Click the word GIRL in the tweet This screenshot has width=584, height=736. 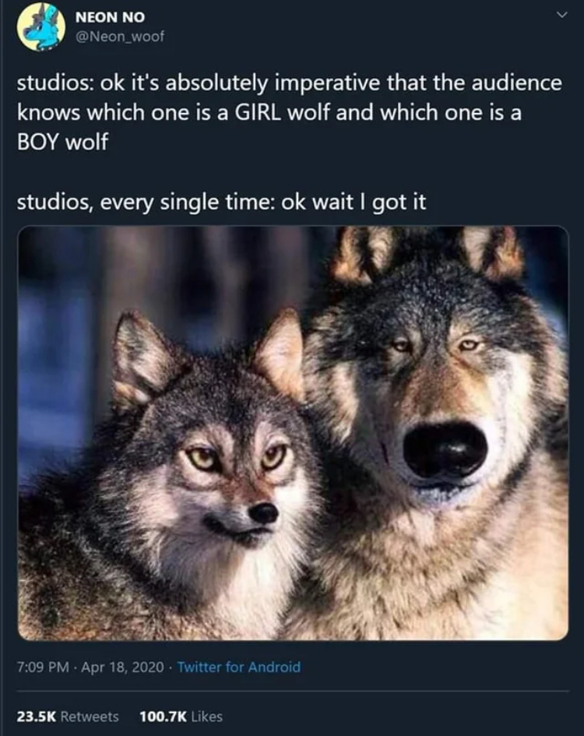(257, 113)
